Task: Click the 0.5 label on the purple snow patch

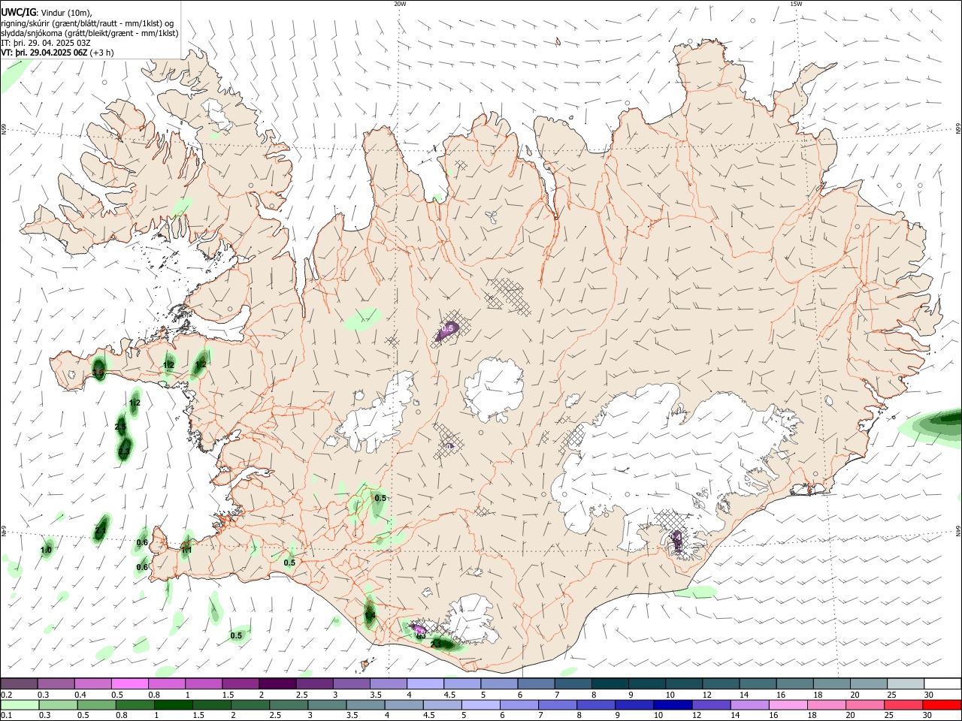Action: (449, 329)
